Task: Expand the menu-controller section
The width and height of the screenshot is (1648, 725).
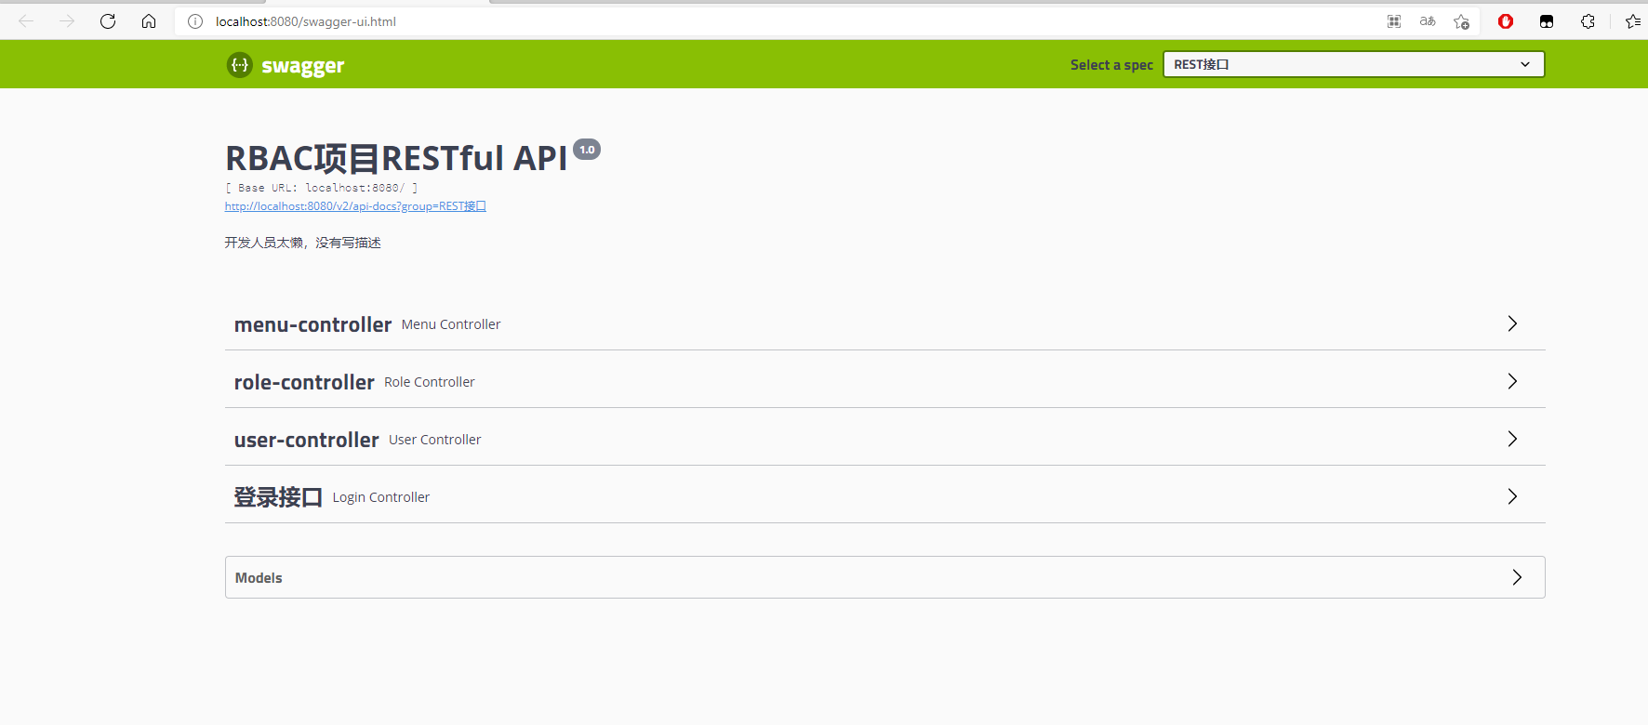Action: [x=885, y=324]
